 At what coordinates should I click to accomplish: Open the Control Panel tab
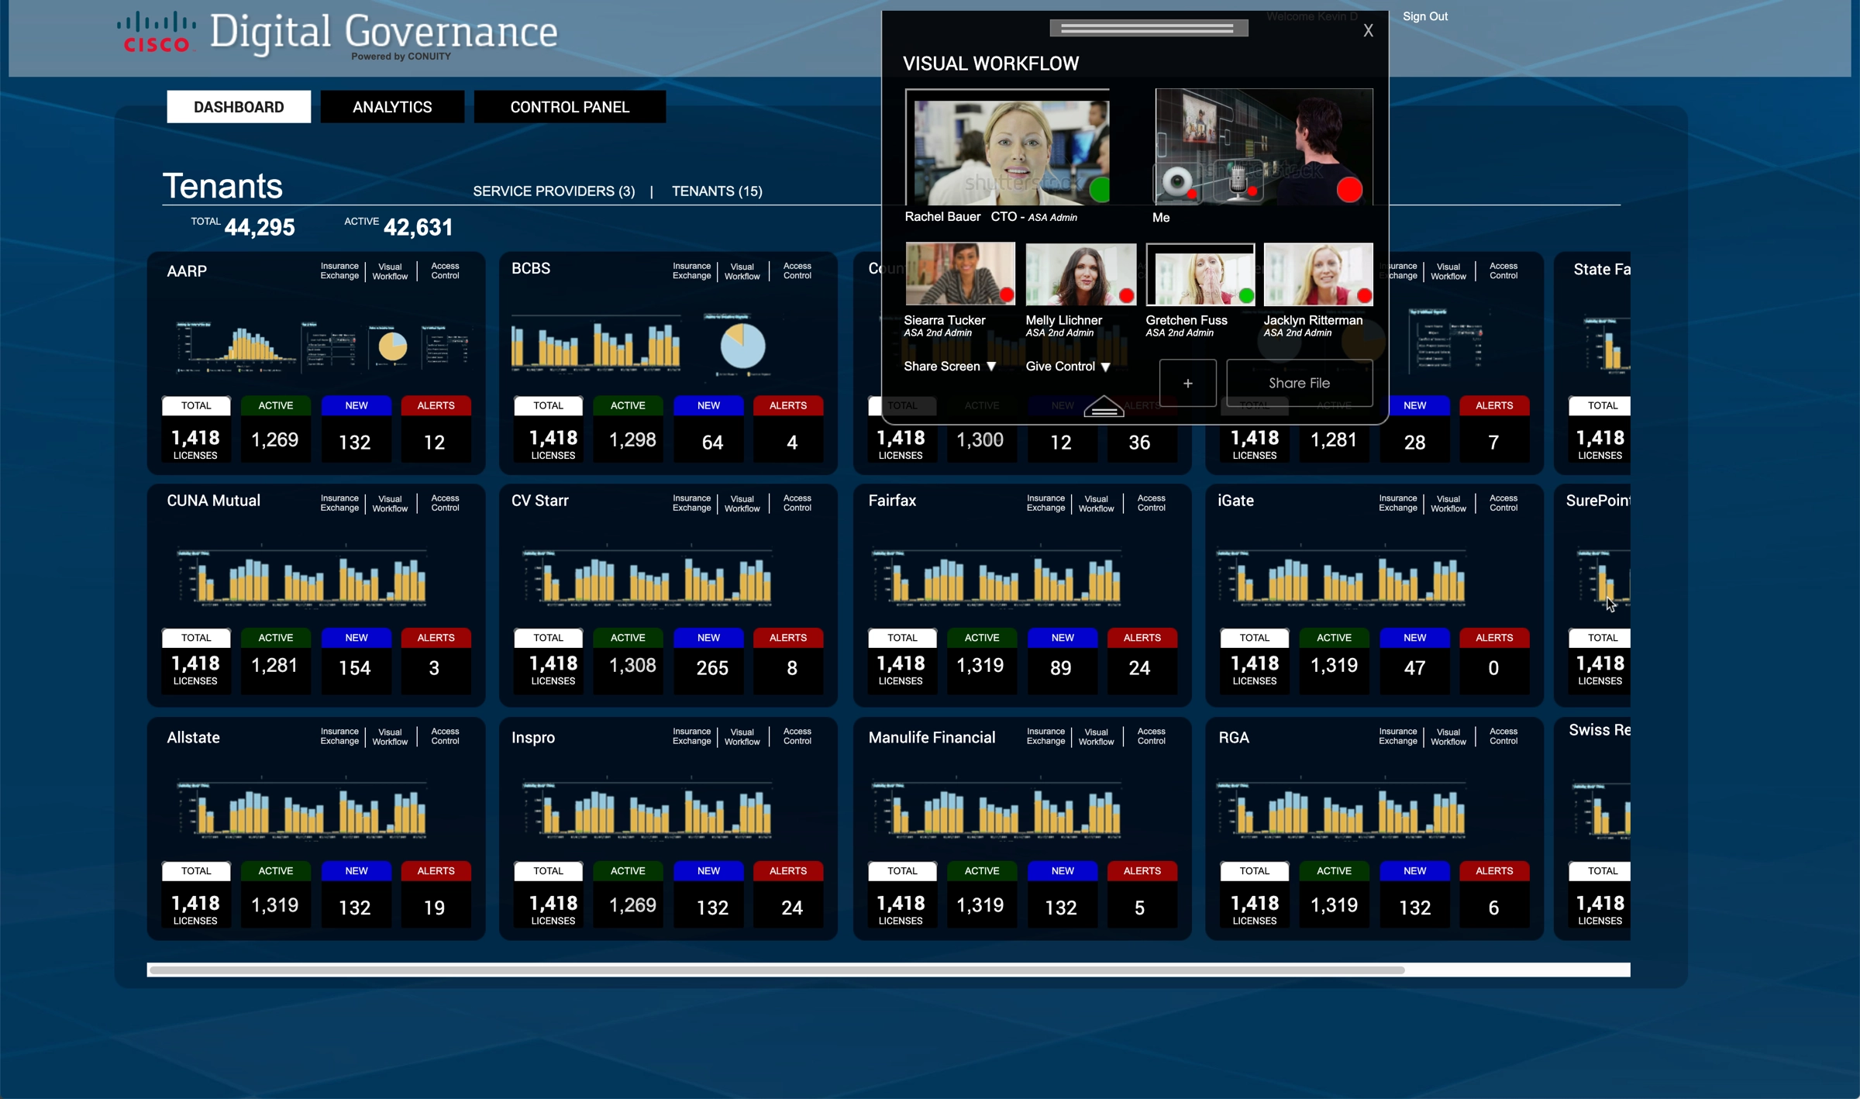[570, 107]
